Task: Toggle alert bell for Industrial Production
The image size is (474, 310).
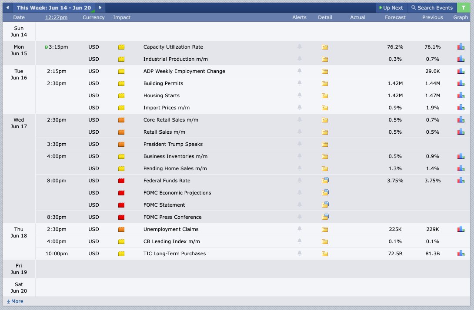Action: 299,59
